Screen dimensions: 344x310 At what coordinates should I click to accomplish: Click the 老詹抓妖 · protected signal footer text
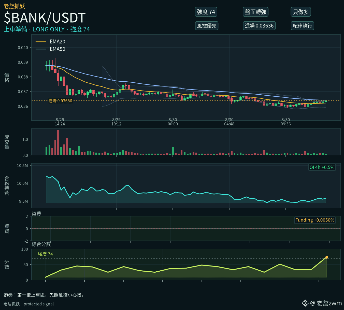click(x=29, y=304)
